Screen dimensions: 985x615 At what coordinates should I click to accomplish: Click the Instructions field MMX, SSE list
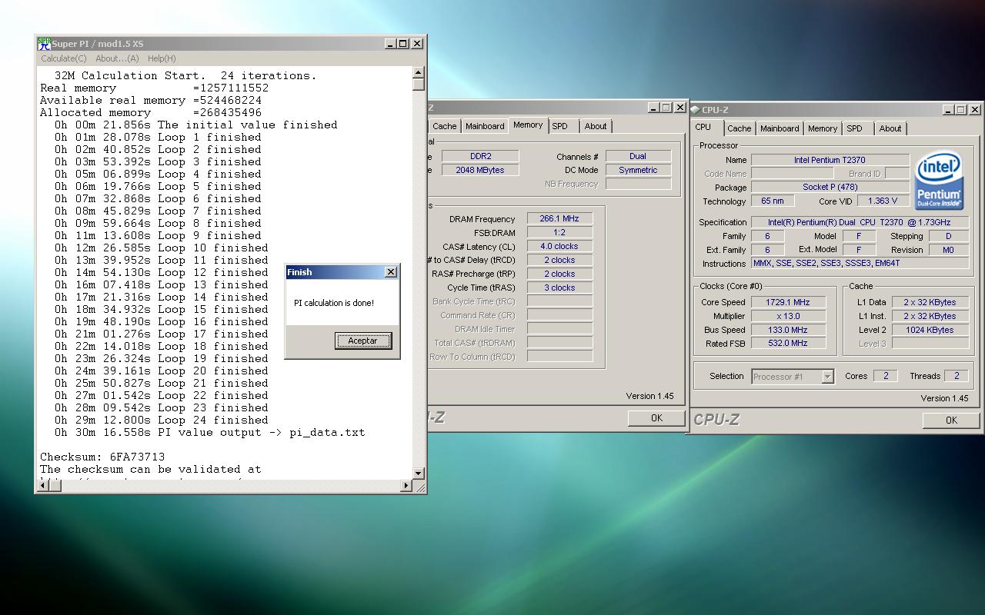click(860, 263)
